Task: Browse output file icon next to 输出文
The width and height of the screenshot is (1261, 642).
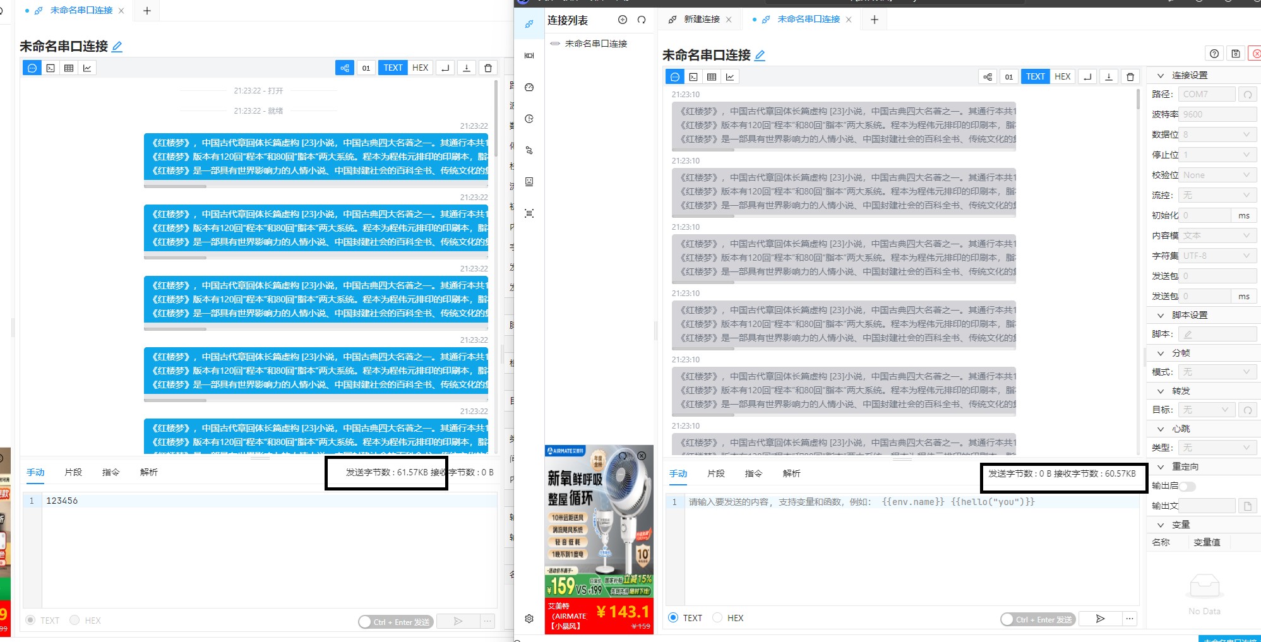Action: click(x=1248, y=506)
